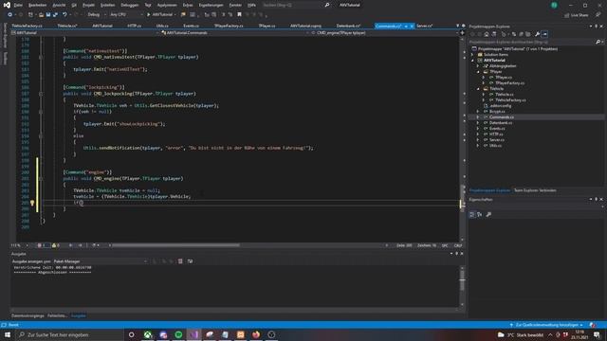
Task: Click the Save file toolbar icon
Action: click(48, 15)
